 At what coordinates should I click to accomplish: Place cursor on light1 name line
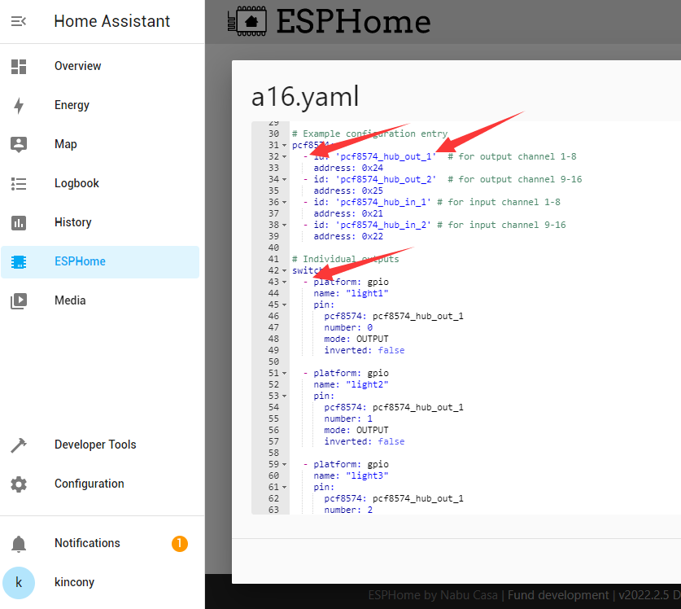click(x=368, y=293)
